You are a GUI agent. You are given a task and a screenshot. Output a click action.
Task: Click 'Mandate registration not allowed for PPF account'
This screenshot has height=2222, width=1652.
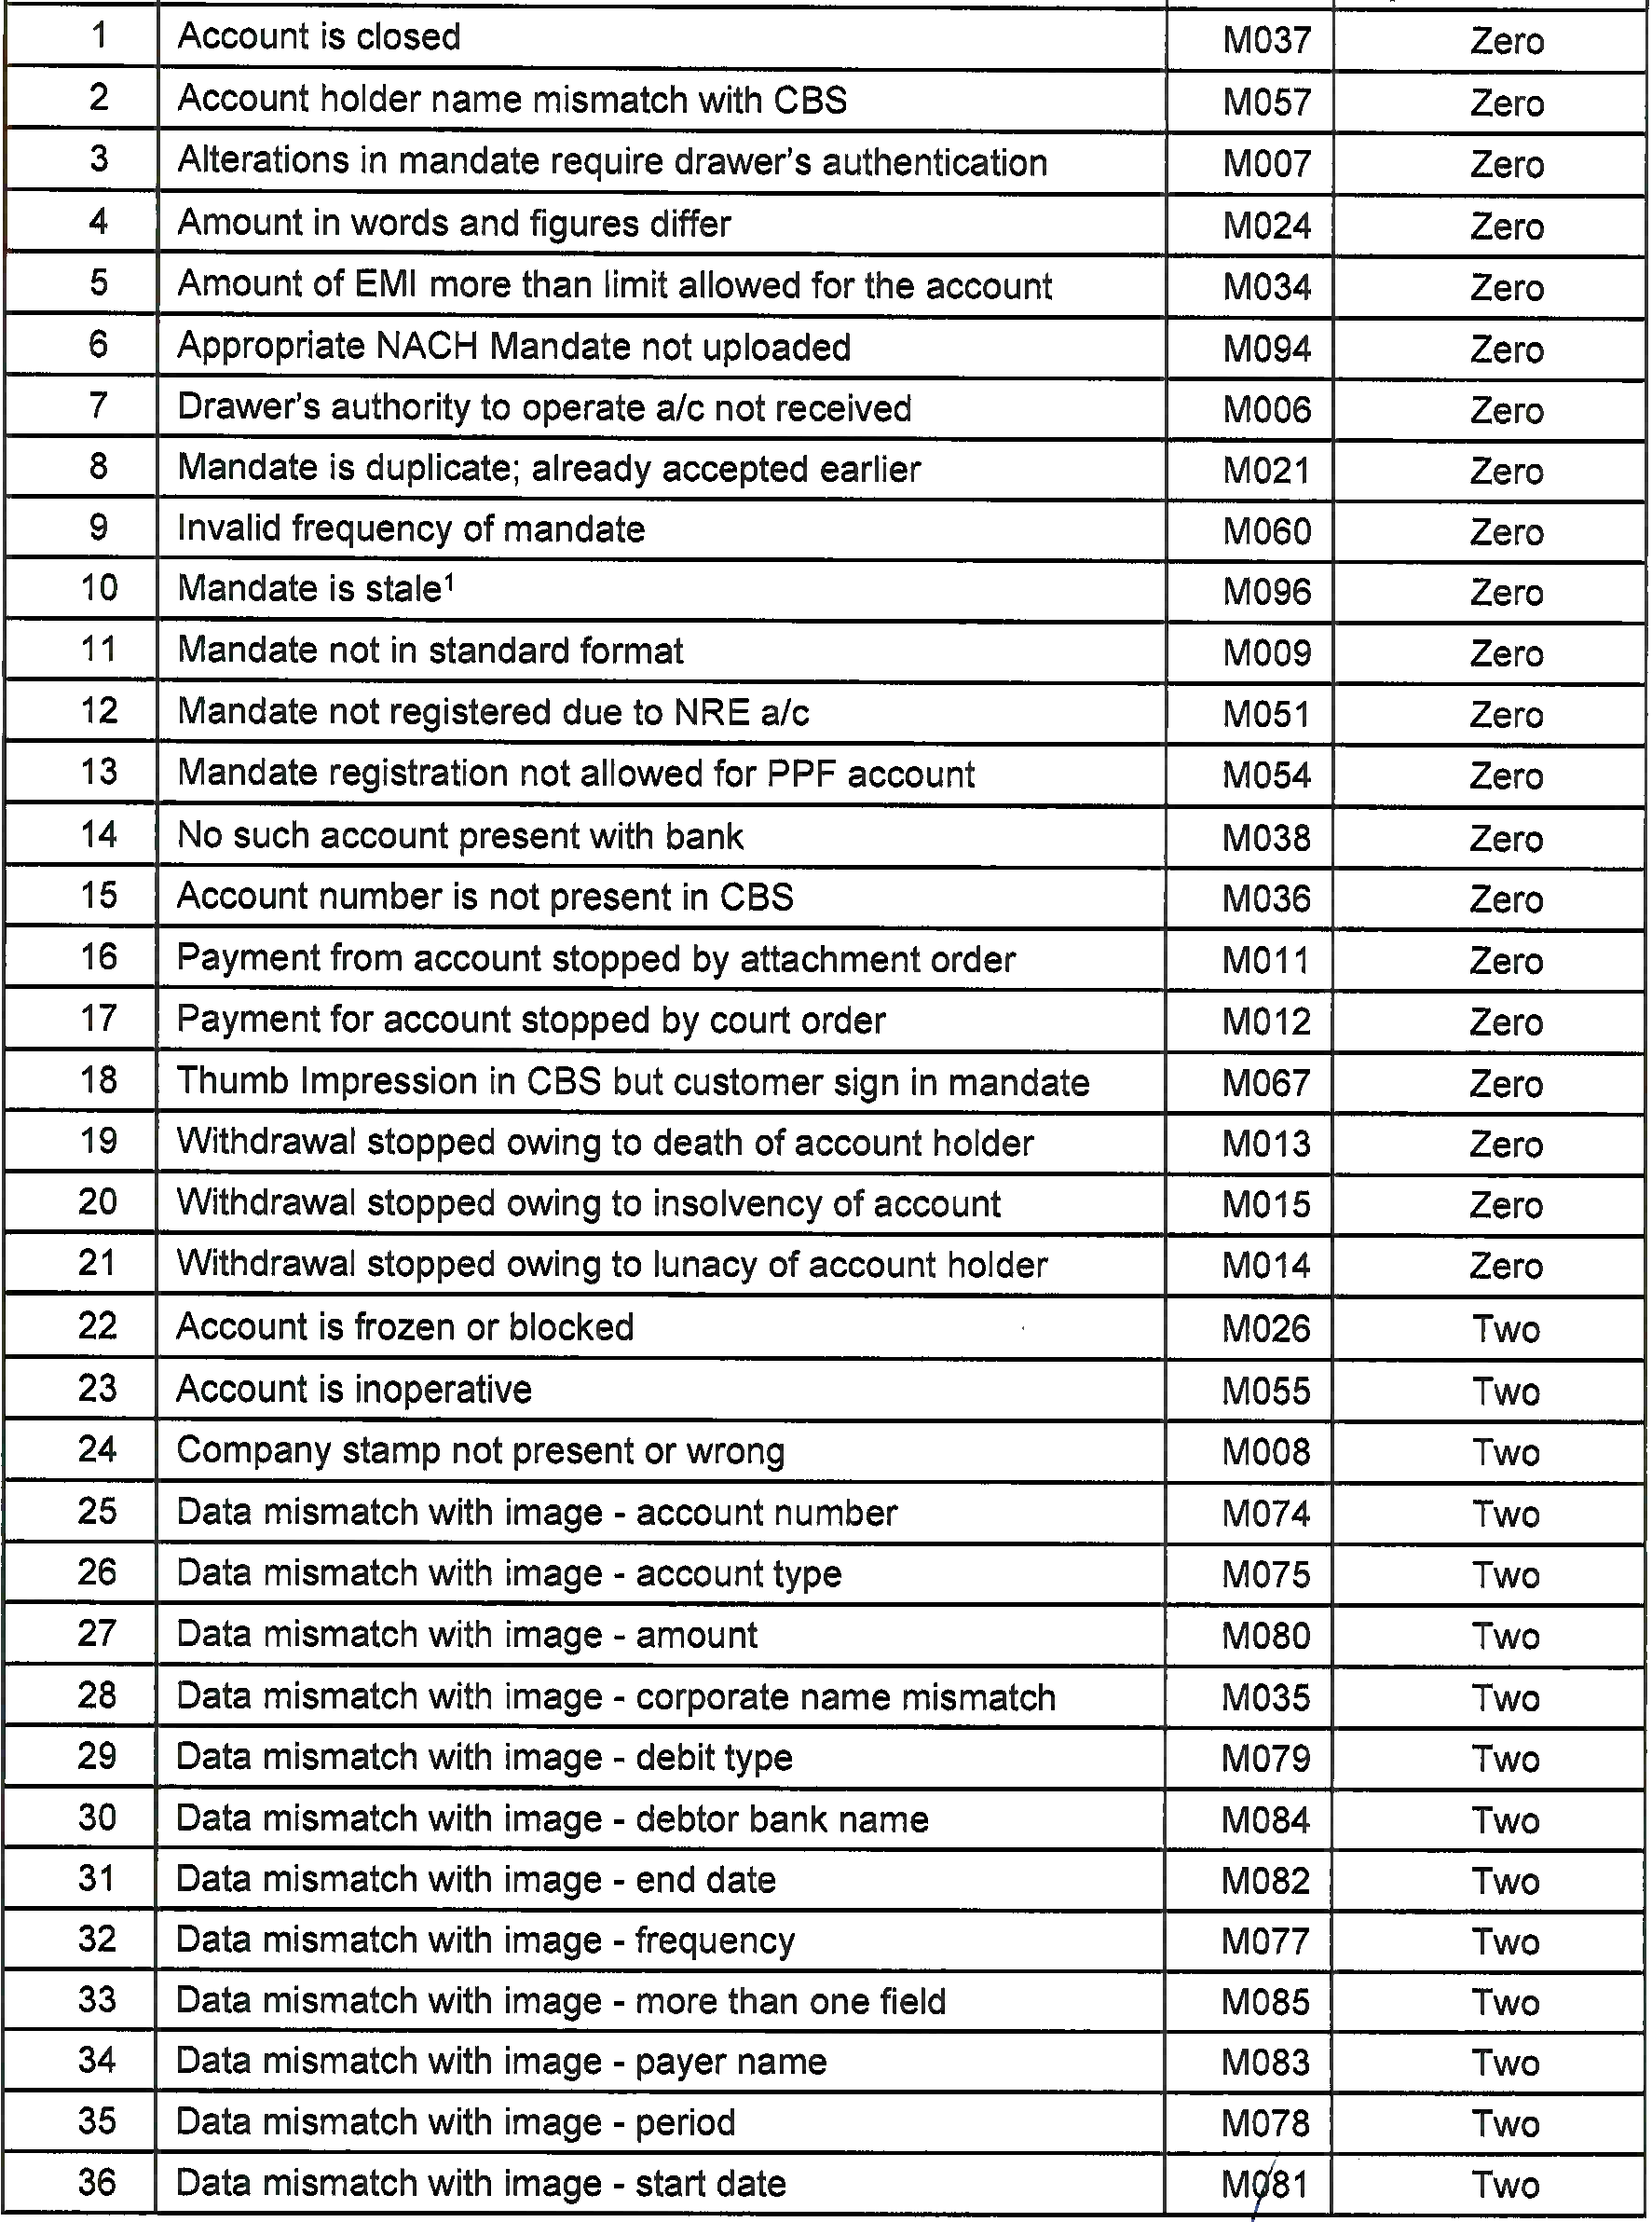[576, 775]
